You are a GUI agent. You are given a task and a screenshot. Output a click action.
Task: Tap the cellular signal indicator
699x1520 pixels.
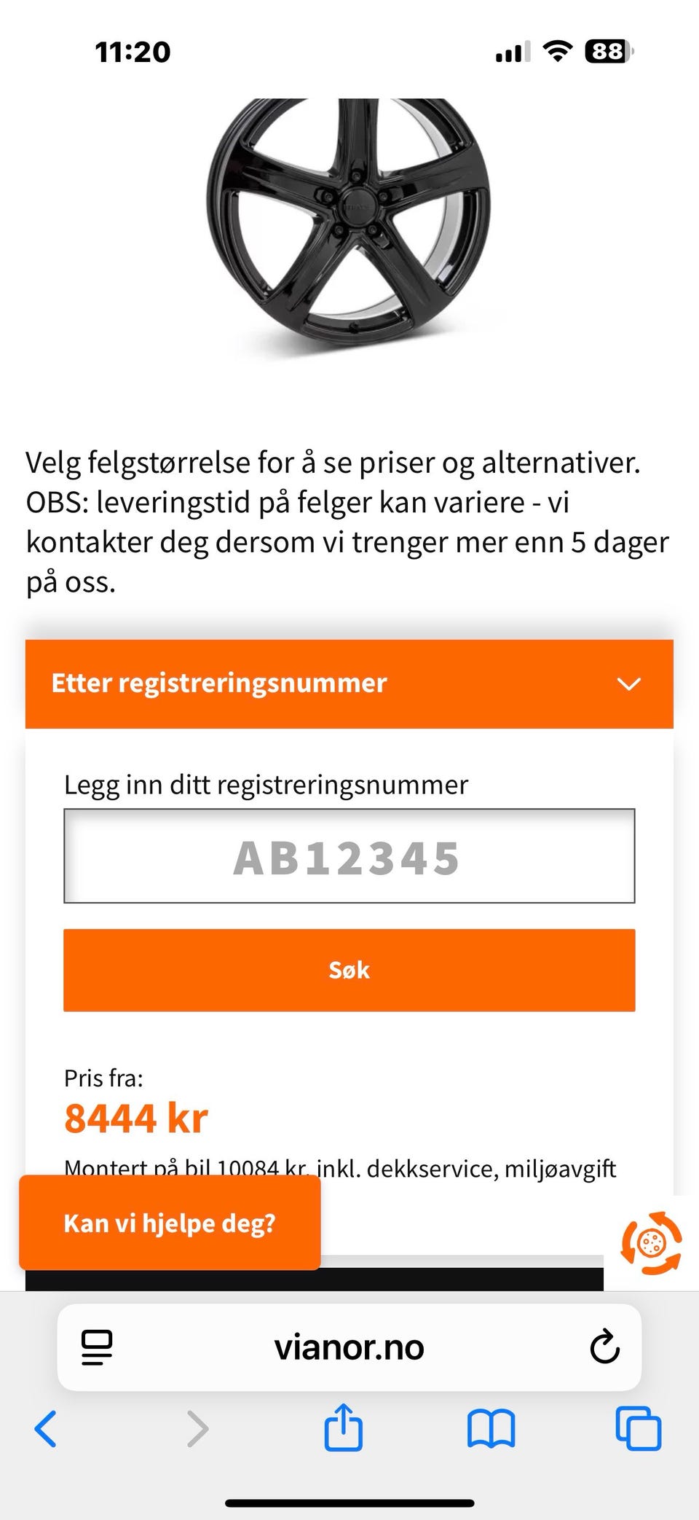coord(512,52)
